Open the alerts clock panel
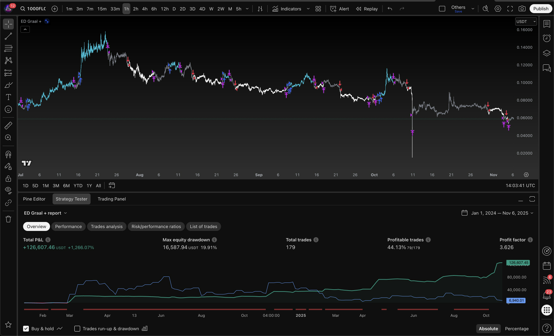 pyautogui.click(x=547, y=38)
